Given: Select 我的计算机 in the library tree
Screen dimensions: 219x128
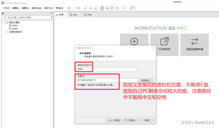Looking at the screenshot, I should (x=15, y=23).
